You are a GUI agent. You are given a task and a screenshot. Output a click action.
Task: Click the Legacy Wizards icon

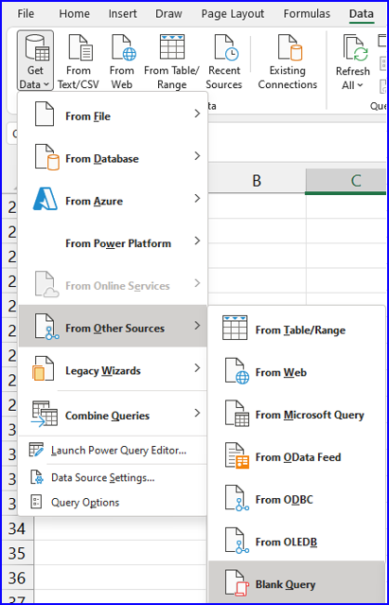(x=44, y=368)
